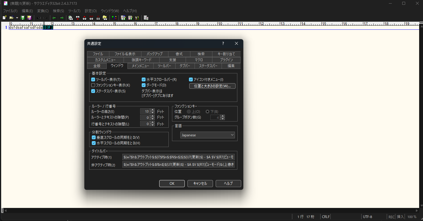Viewport: 423px width, 221px height.
Task: Toggle 水平スクロールバー(R) checkbox
Action: coord(144,80)
